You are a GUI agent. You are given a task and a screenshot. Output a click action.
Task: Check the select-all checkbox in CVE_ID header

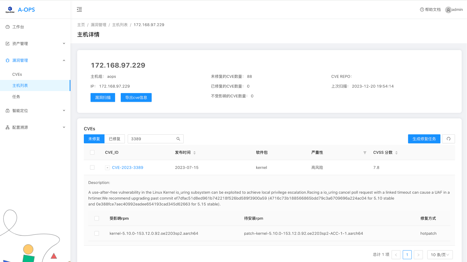pos(92,152)
